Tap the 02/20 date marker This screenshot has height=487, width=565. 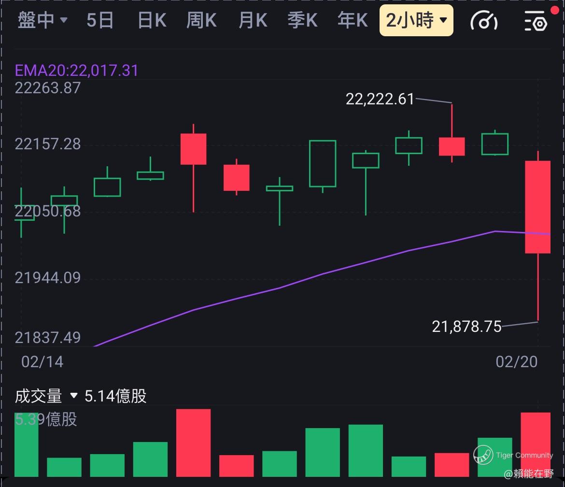516,362
